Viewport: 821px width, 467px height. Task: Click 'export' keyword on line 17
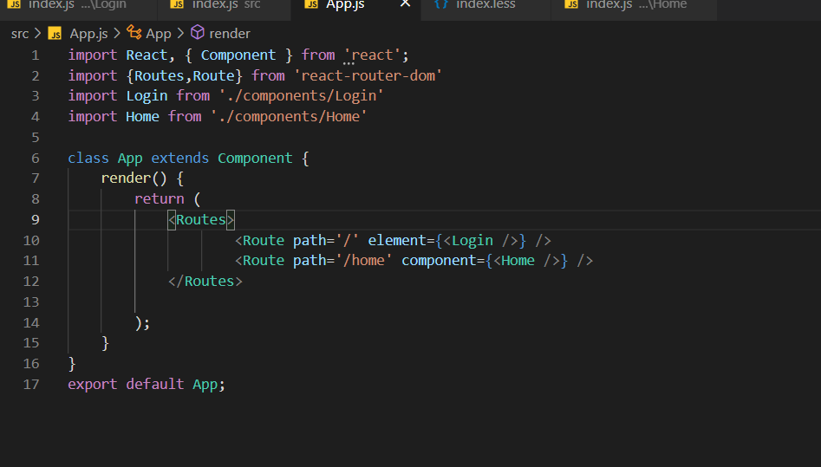click(x=92, y=385)
